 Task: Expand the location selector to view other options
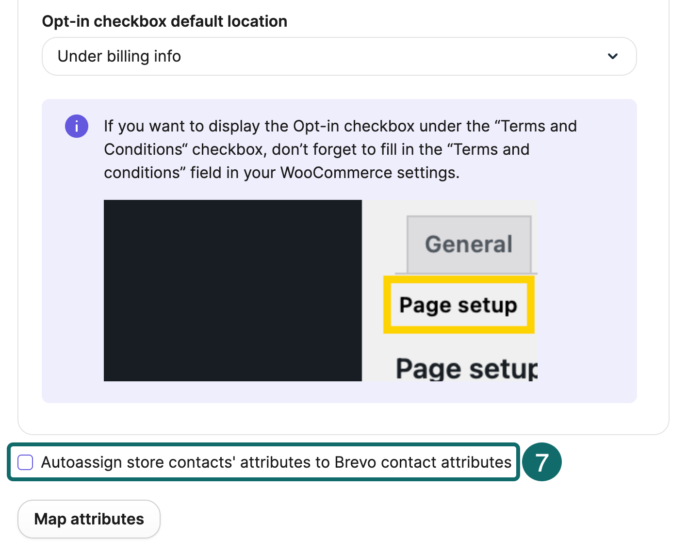pyautogui.click(x=339, y=56)
